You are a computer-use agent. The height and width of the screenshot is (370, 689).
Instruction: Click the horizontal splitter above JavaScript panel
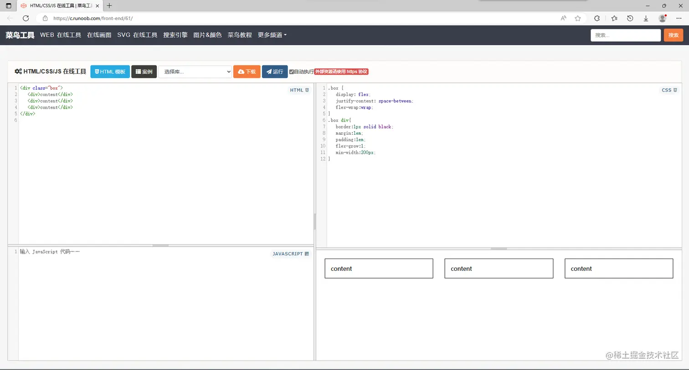click(x=160, y=245)
